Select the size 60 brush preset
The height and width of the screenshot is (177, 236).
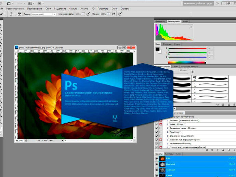(x=210, y=78)
